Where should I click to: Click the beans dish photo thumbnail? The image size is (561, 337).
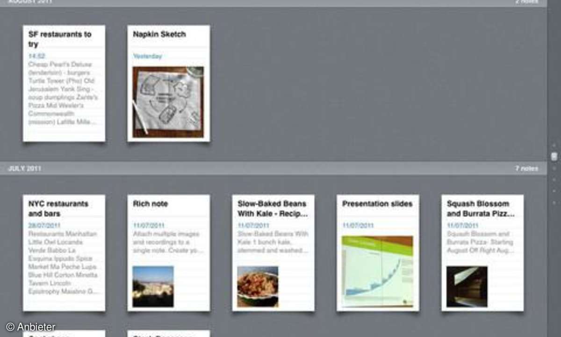tap(258, 286)
